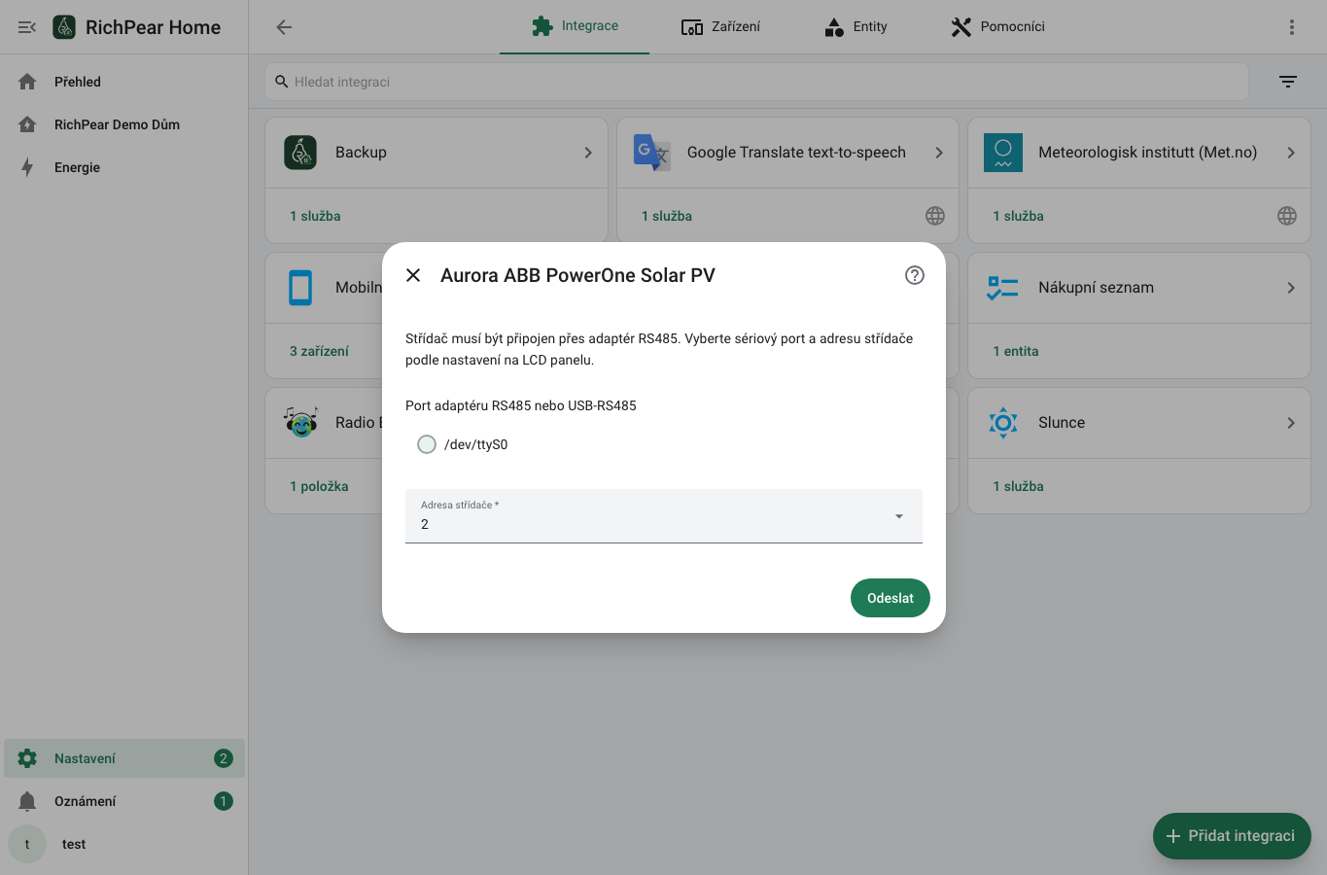Click the shopping list (Nákupní seznam) icon
The height and width of the screenshot is (875, 1327).
(x=1003, y=288)
